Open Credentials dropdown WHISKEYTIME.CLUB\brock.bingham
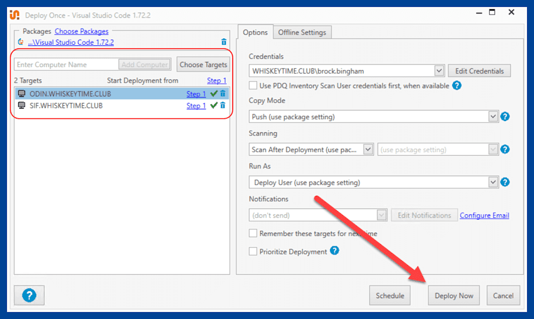 [347, 71]
